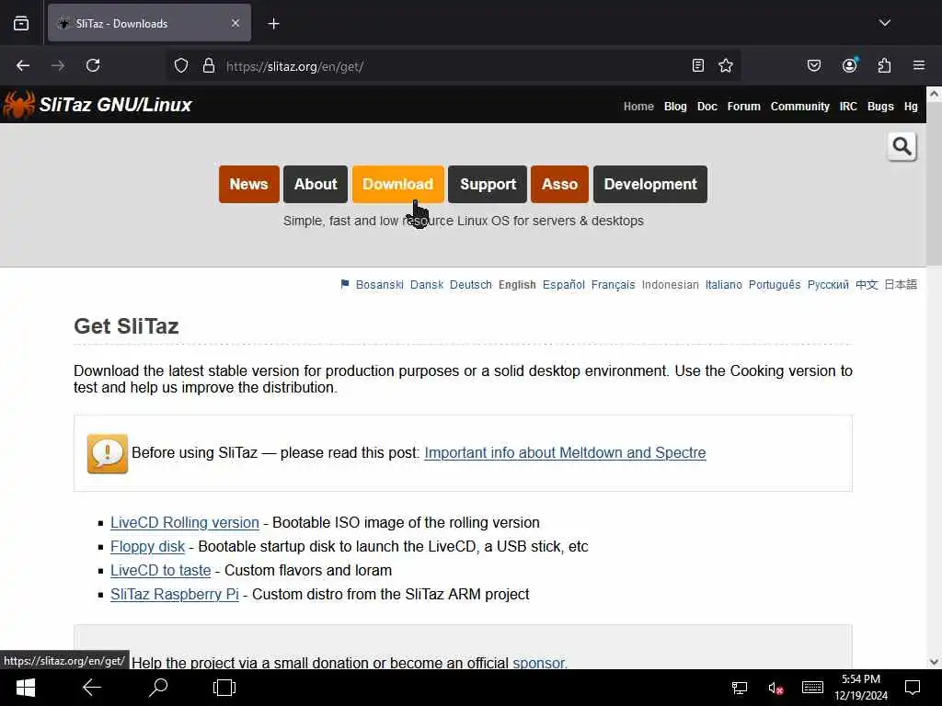Open Firefox account icon
The image size is (942, 706).
pyautogui.click(x=849, y=65)
